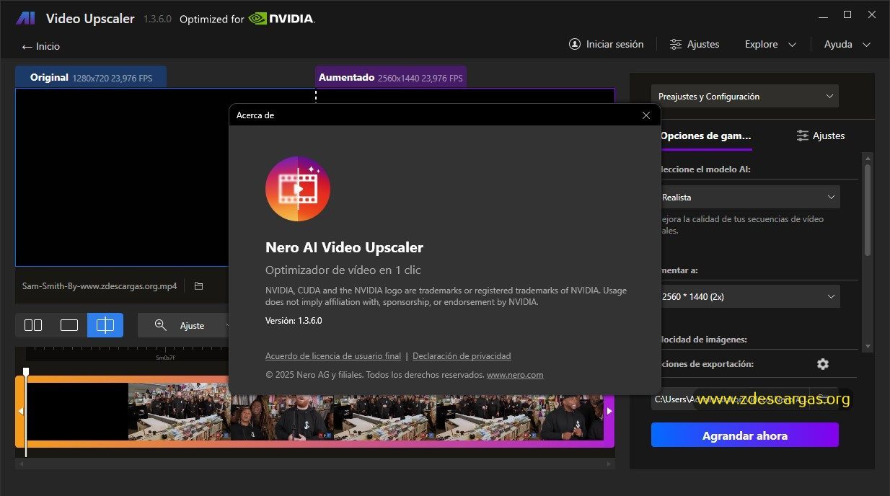
Task: Open the Realista AI model dropdown
Action: [x=749, y=197]
